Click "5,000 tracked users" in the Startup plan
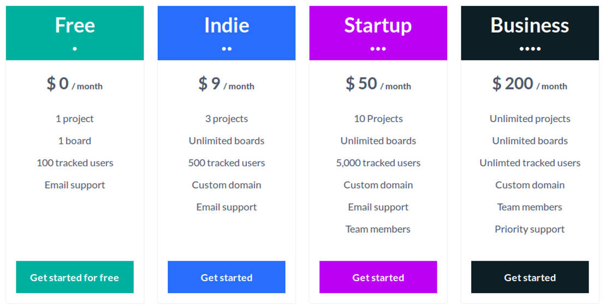605x308 pixels. [378, 163]
